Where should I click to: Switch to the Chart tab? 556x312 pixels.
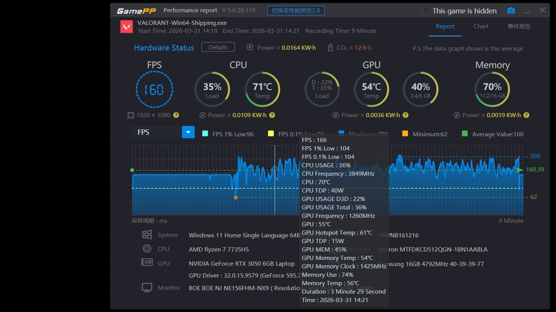[480, 26]
